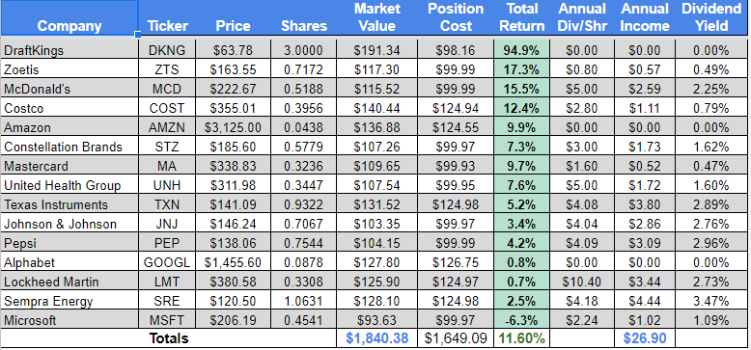Select the Totals label cell
This screenshot has height=350, width=751.
point(169,338)
